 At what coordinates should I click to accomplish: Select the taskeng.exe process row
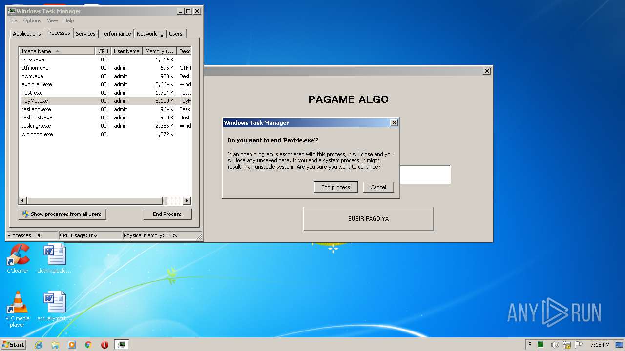pos(105,109)
